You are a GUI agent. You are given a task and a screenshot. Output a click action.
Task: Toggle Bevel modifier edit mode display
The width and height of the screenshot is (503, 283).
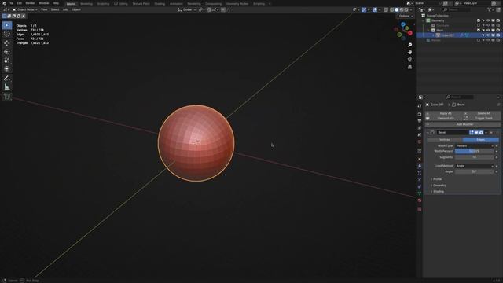pos(472,133)
